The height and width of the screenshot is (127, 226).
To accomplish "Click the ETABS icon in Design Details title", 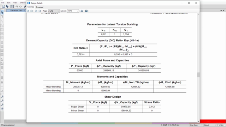I will point(29,3).
